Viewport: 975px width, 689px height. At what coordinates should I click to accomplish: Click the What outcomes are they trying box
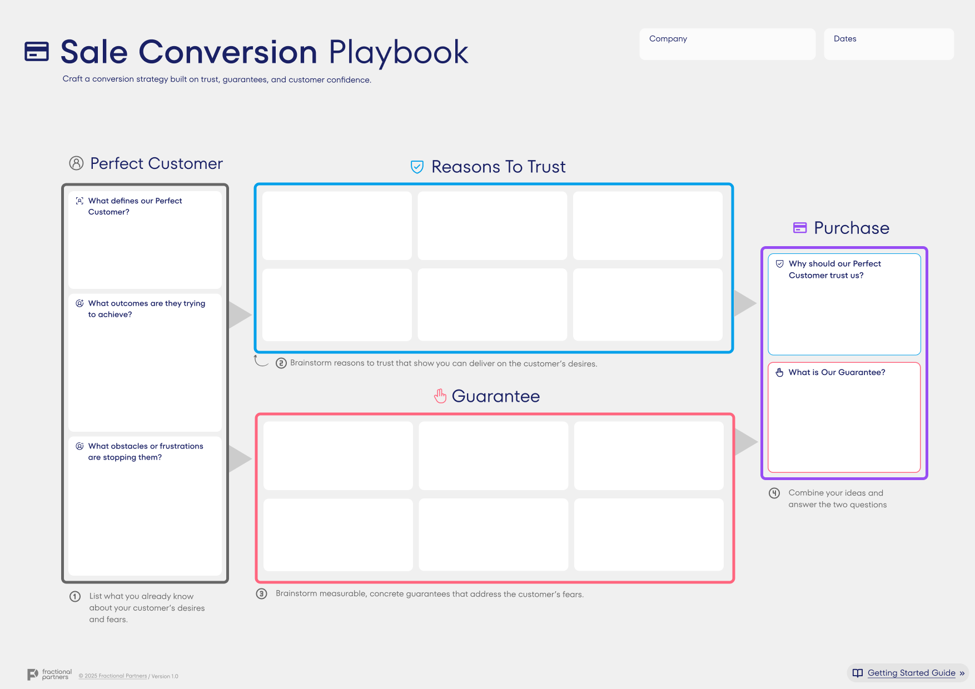click(x=145, y=363)
